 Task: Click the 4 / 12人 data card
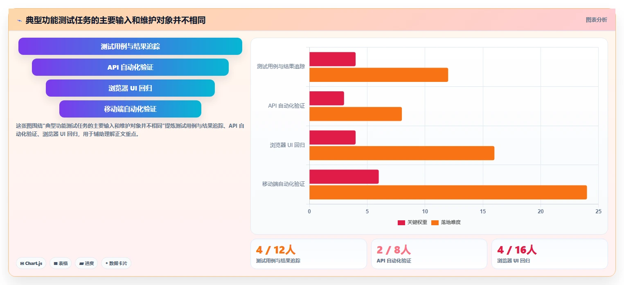pos(309,254)
